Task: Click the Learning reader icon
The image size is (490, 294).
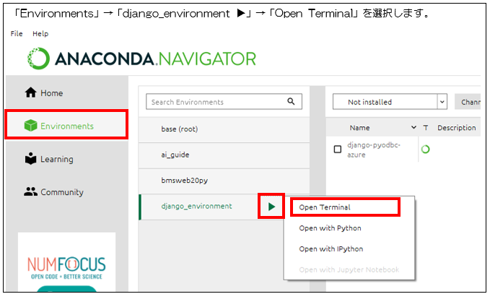Action: 30,159
